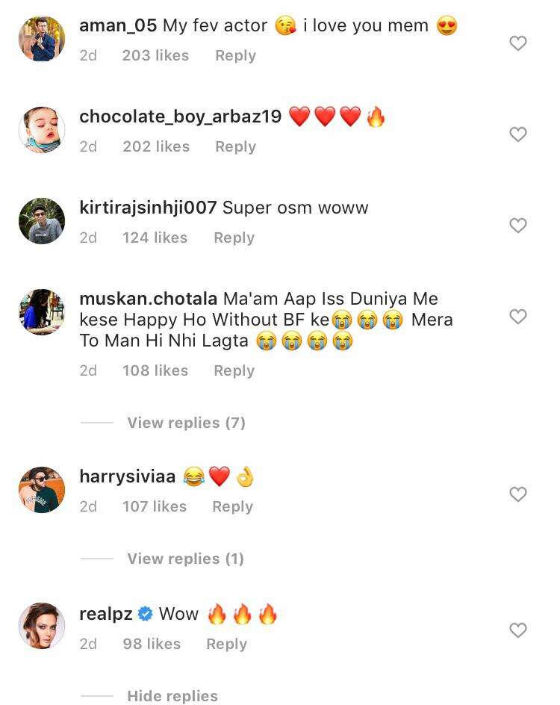Open the realpz username link

106,614
